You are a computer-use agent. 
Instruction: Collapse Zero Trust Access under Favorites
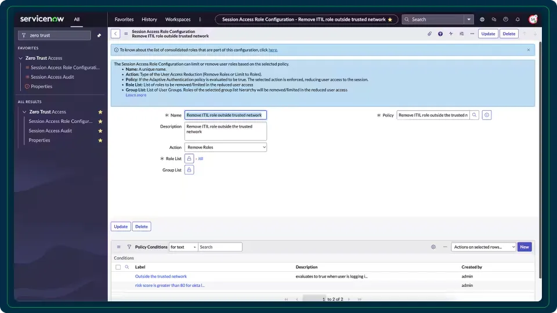(x=21, y=58)
